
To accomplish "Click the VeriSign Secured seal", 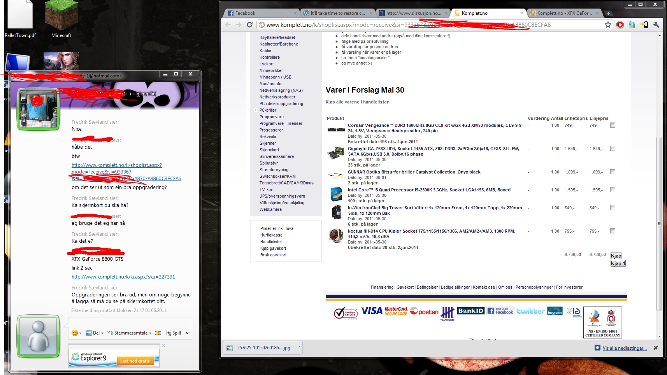I will pyautogui.click(x=346, y=313).
